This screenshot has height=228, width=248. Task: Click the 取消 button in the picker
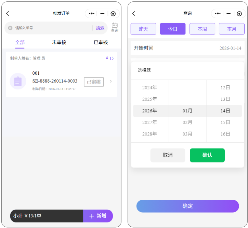point(168,155)
